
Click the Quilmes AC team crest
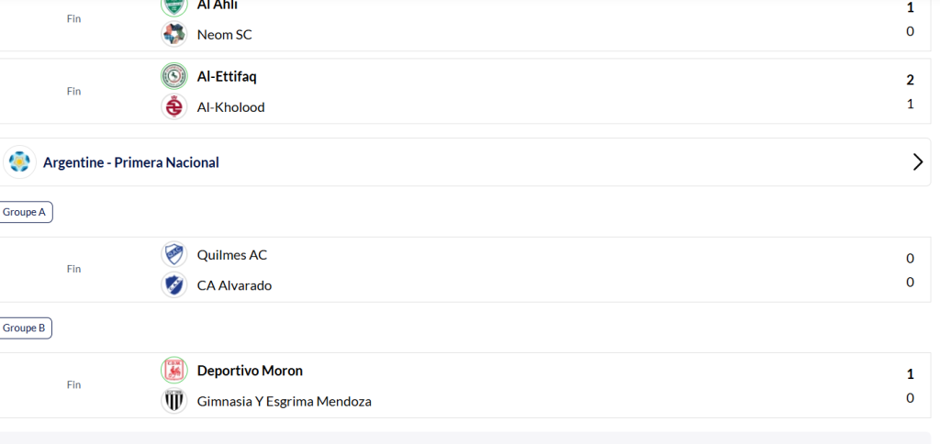[x=173, y=255]
